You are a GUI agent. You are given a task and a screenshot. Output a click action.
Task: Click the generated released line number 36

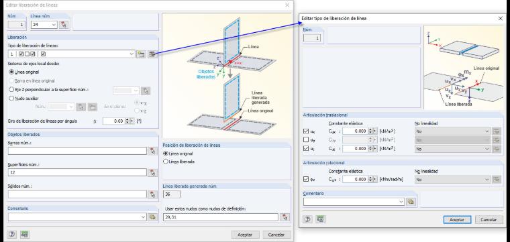tap(172, 194)
